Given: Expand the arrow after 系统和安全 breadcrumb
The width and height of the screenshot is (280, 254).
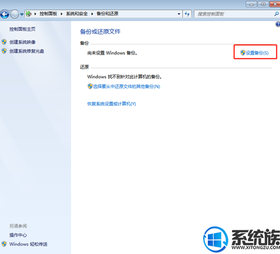Looking at the screenshot, I should (92, 14).
